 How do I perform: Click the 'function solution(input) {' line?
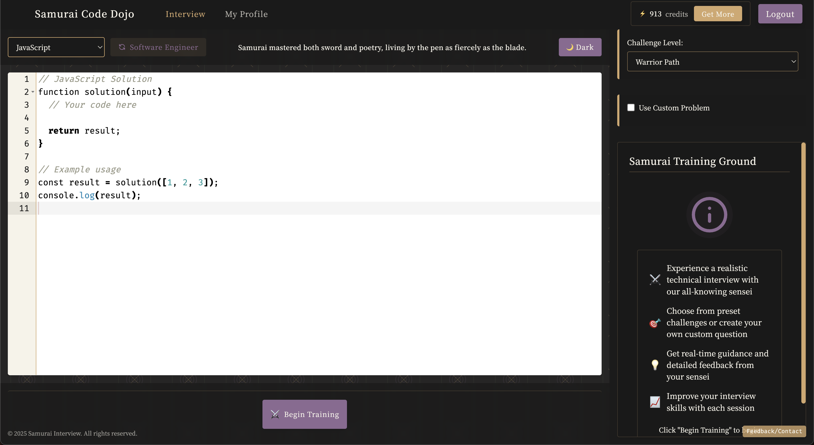click(x=105, y=92)
